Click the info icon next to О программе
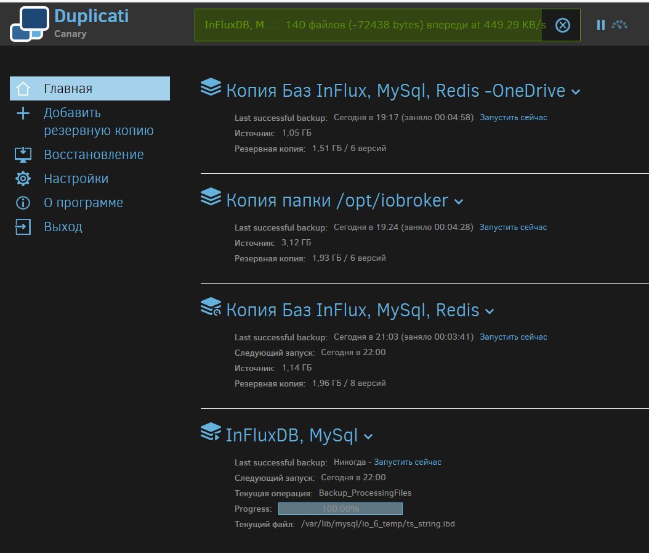 coord(23,203)
